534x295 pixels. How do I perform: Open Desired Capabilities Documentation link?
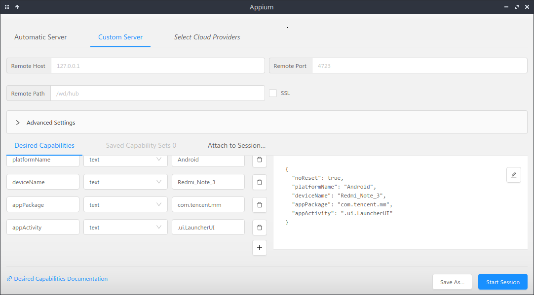[57, 279]
